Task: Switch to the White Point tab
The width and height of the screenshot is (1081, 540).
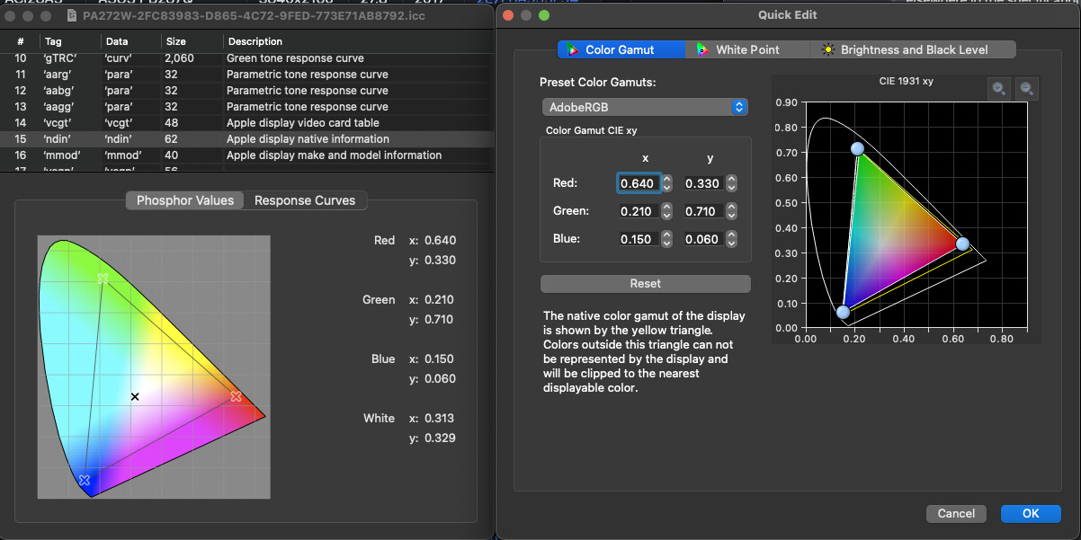Action: tap(746, 49)
